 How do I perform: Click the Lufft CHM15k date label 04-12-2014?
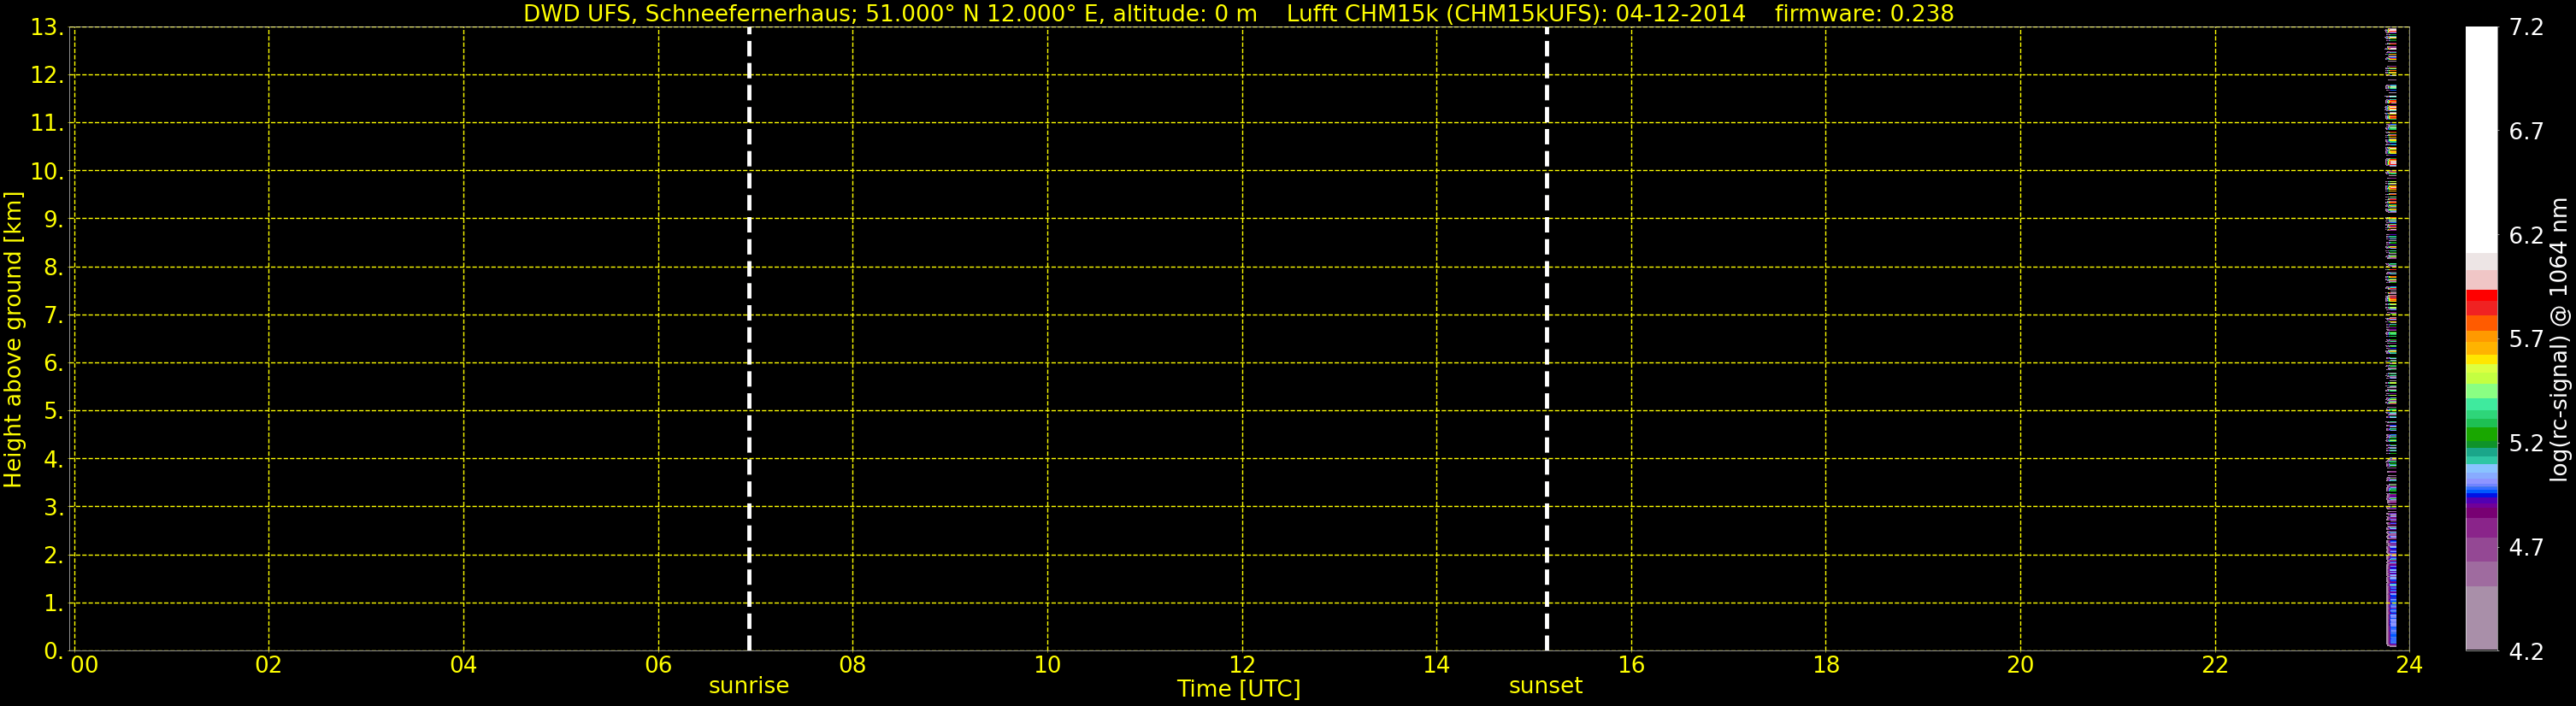click(1680, 14)
